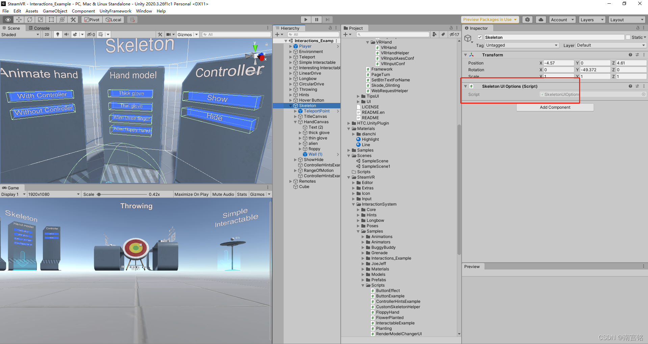Screen dimensions: 648x344
Task: Toggle the Static checkbox
Action: 628,37
